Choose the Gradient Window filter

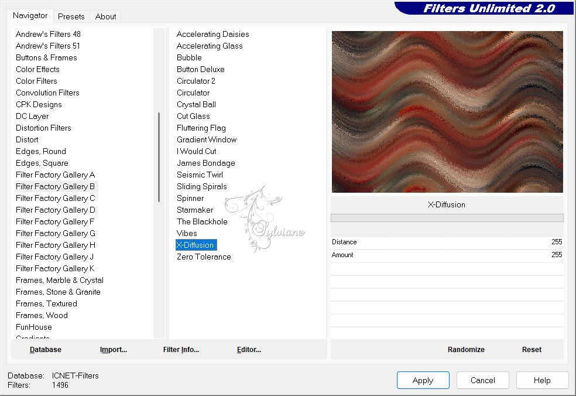(207, 140)
